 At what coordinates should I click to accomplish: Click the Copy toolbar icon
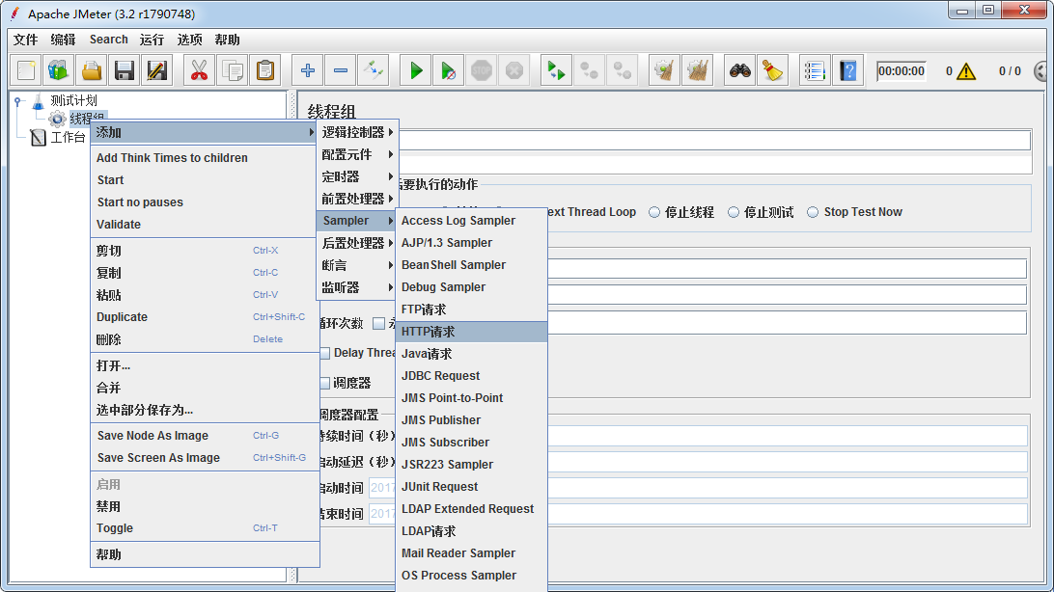[233, 70]
